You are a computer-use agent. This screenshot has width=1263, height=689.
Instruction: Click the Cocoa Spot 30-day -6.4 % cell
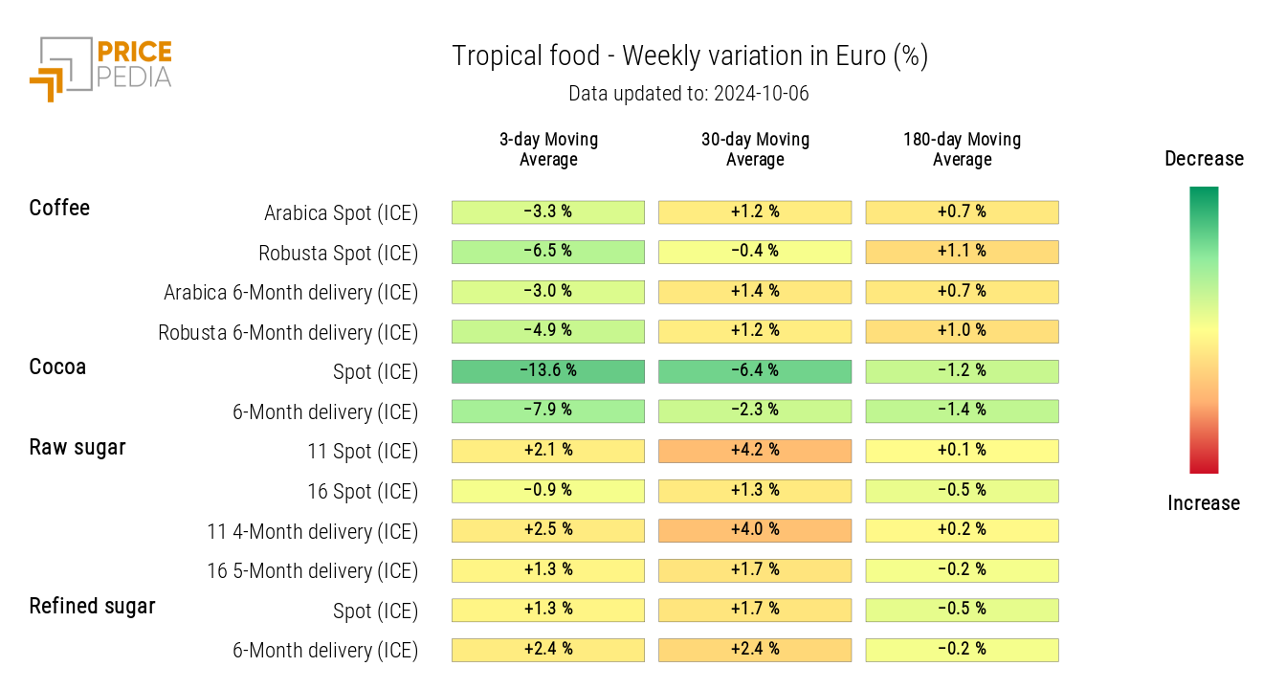755,371
